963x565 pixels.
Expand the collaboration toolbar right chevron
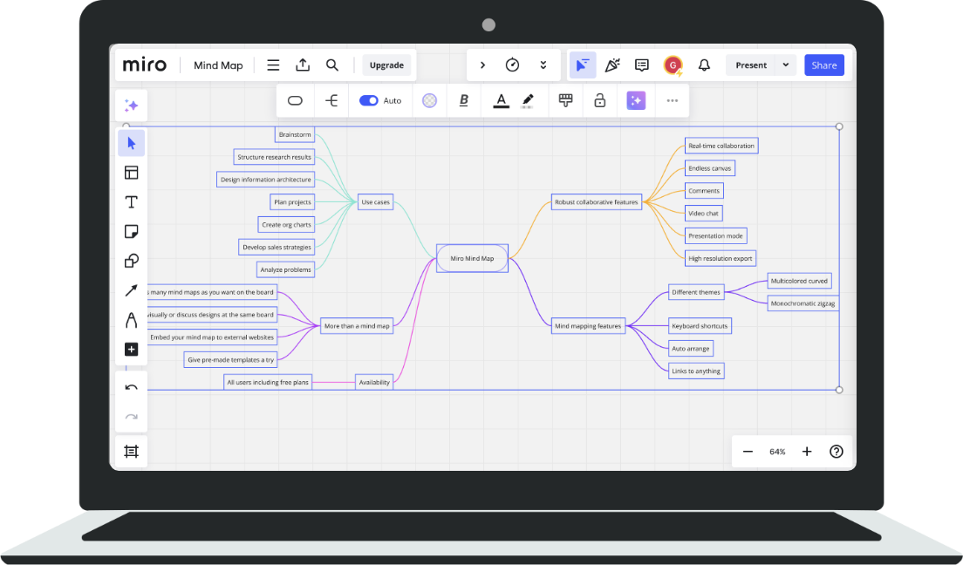[x=482, y=65]
